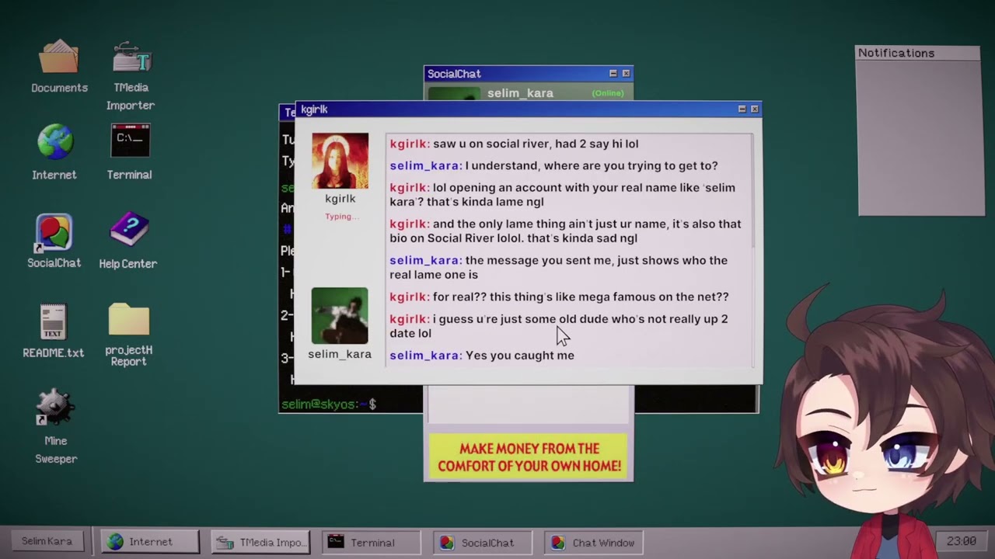Switch to Chat Window in the taskbar
Viewport: 995px width, 559px height.
593,542
